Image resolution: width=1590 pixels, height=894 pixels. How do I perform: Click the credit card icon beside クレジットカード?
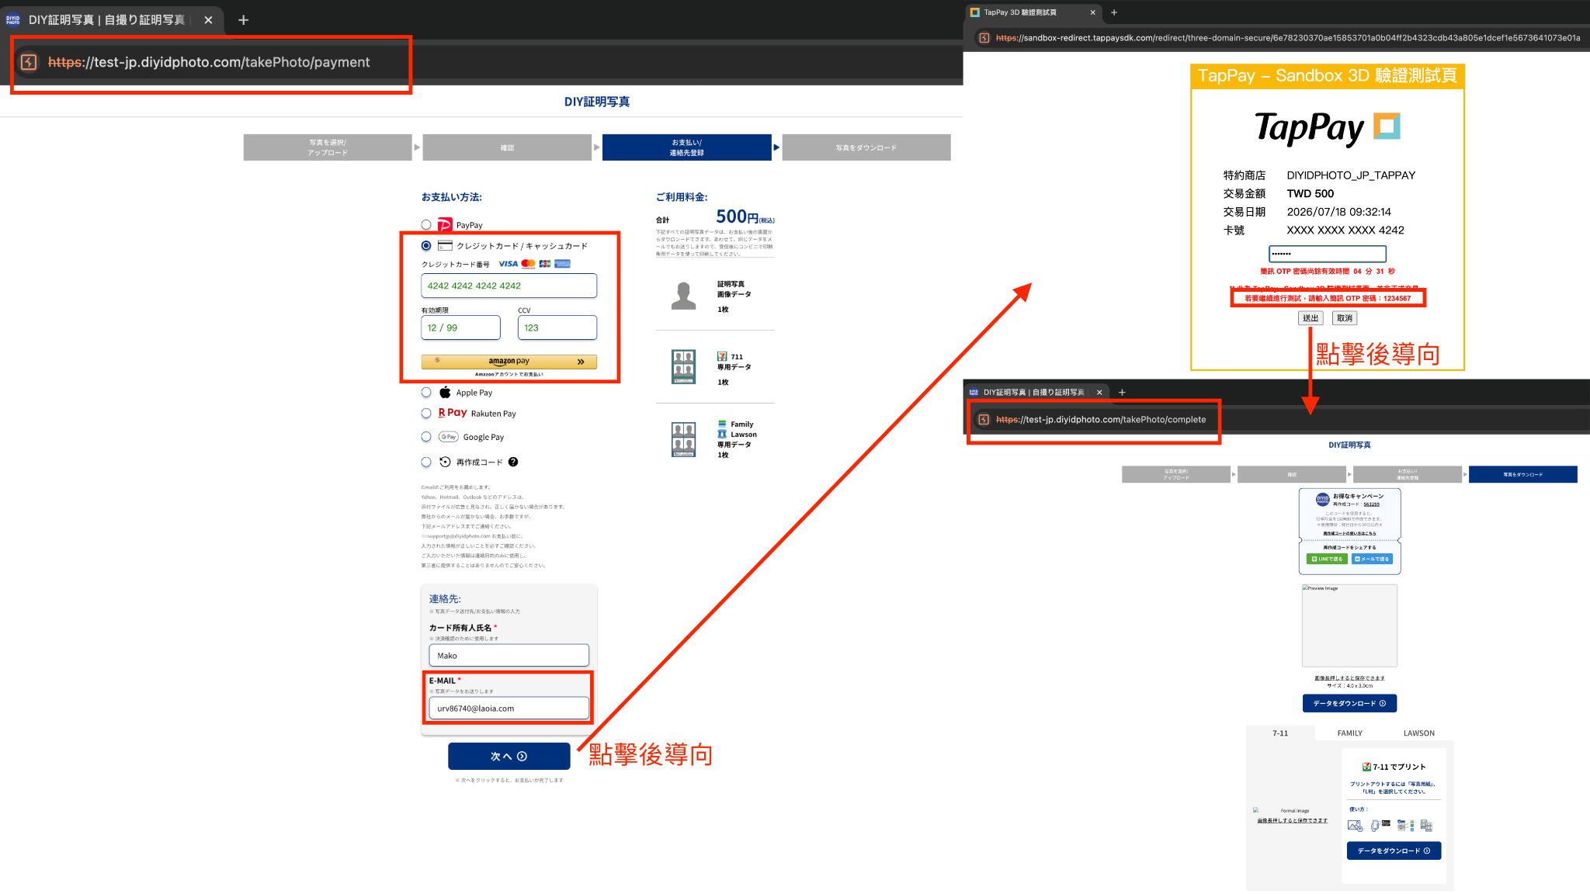click(445, 246)
